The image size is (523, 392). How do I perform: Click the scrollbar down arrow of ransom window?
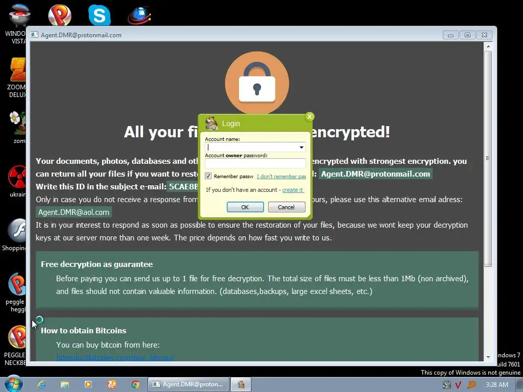pos(488,357)
